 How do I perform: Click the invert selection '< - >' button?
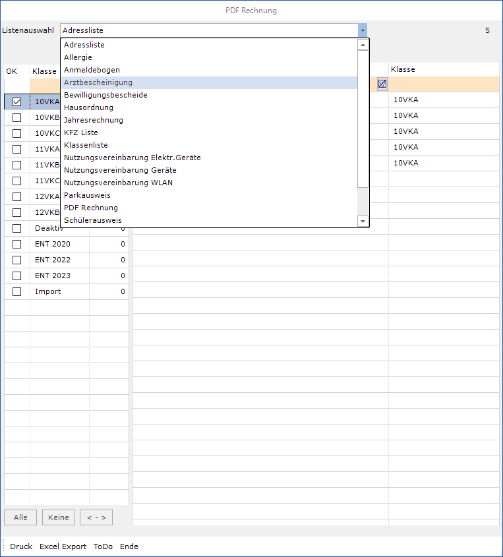click(x=96, y=517)
